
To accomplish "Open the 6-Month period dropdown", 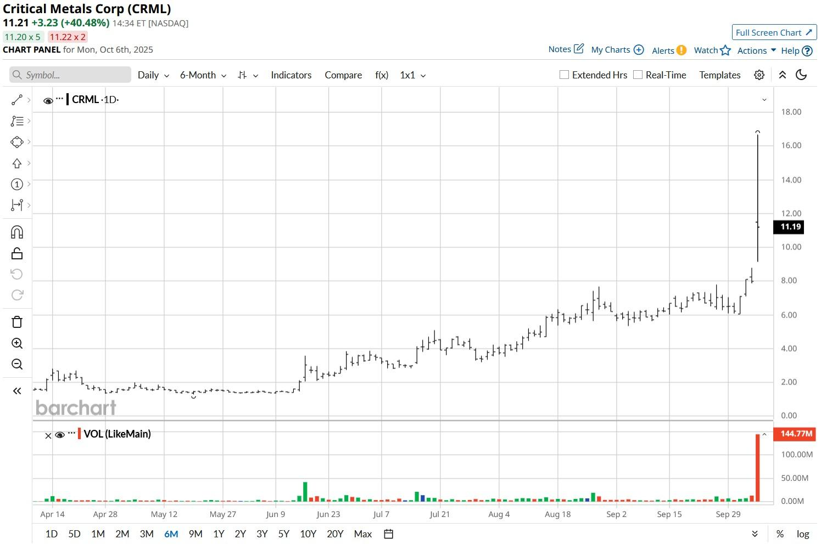I will click(x=203, y=75).
